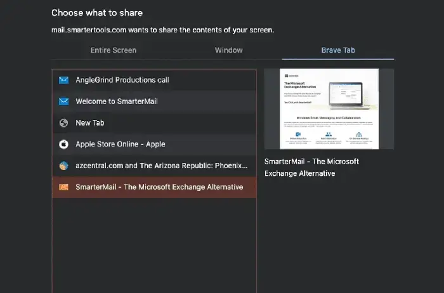Click the globe icon beside New Tab
This screenshot has height=293, width=444.
[x=63, y=123]
